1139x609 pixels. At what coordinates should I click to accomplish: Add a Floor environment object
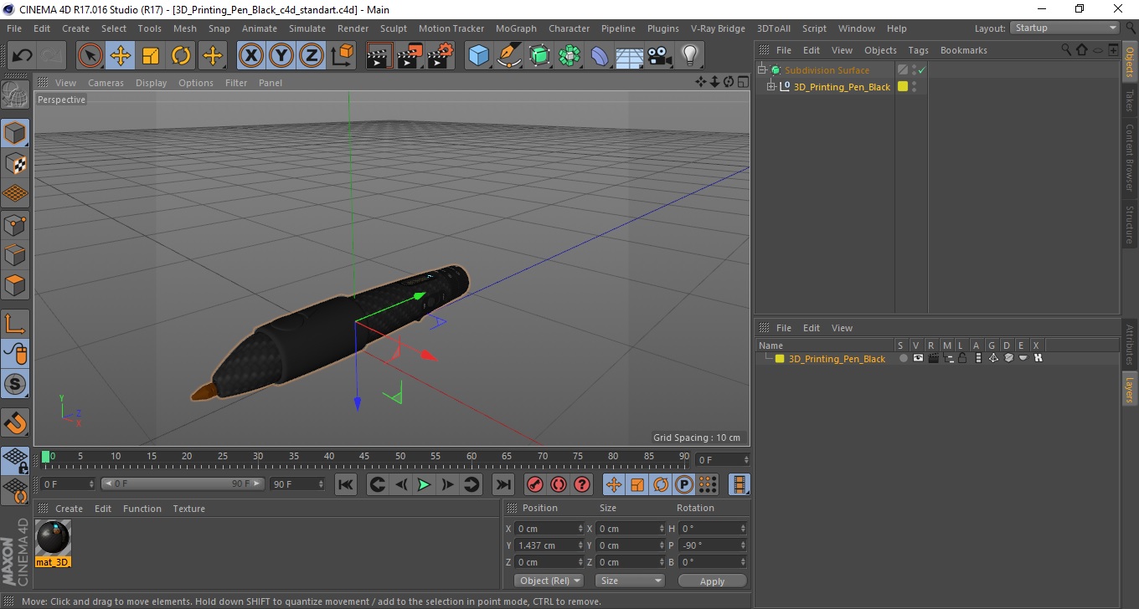(629, 56)
